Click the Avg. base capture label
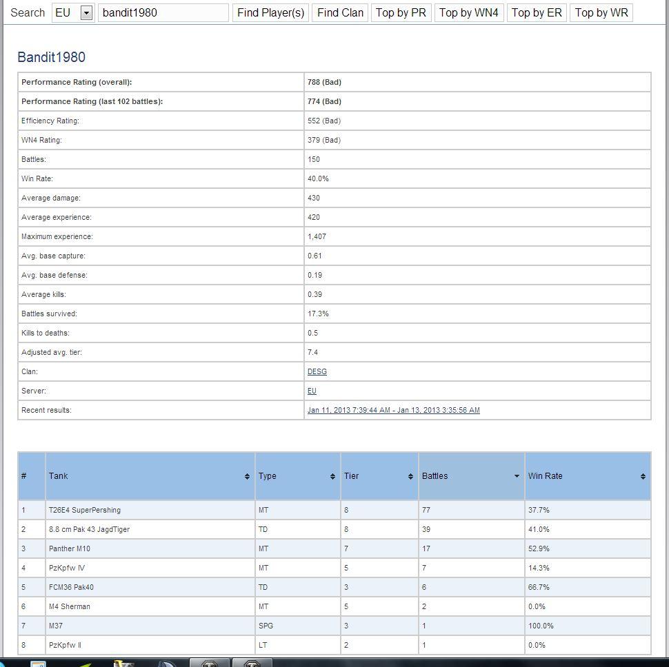This screenshot has height=667, width=669. point(53,256)
